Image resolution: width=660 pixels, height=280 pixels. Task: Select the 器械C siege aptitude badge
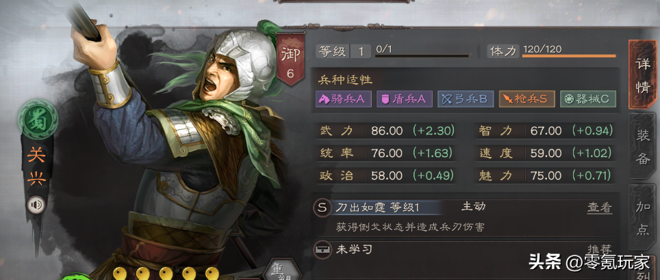pyautogui.click(x=588, y=99)
